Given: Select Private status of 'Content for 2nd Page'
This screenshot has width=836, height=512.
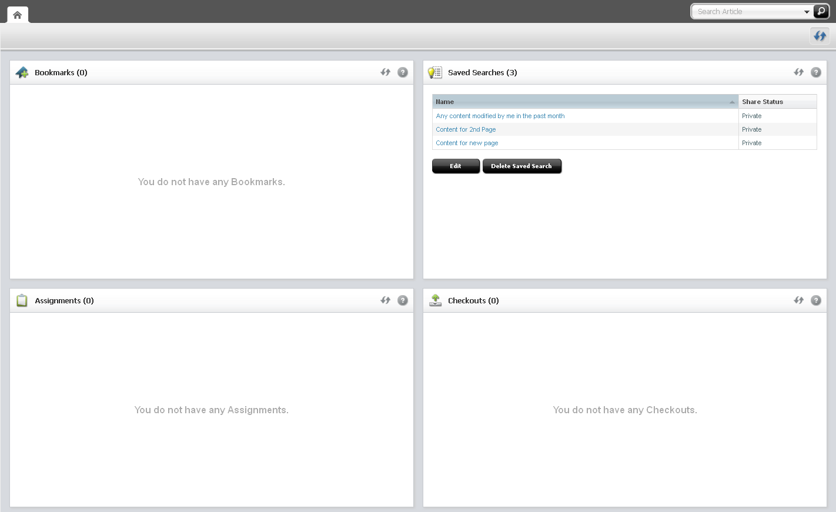Looking at the screenshot, I should (x=752, y=129).
